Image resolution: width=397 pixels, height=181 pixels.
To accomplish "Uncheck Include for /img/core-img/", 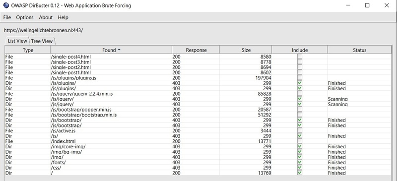I will point(300,147).
